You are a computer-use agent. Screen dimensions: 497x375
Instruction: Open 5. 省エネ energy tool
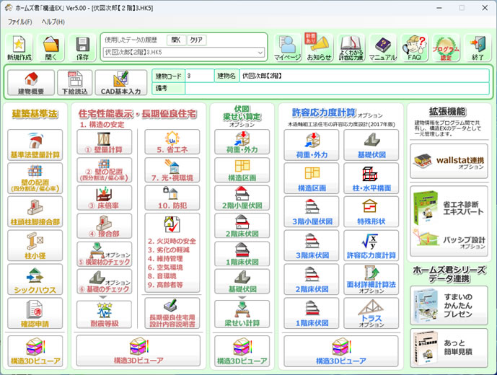(x=172, y=142)
